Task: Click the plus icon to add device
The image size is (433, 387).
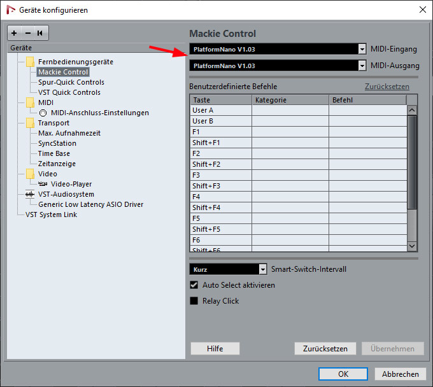Action: click(x=15, y=33)
